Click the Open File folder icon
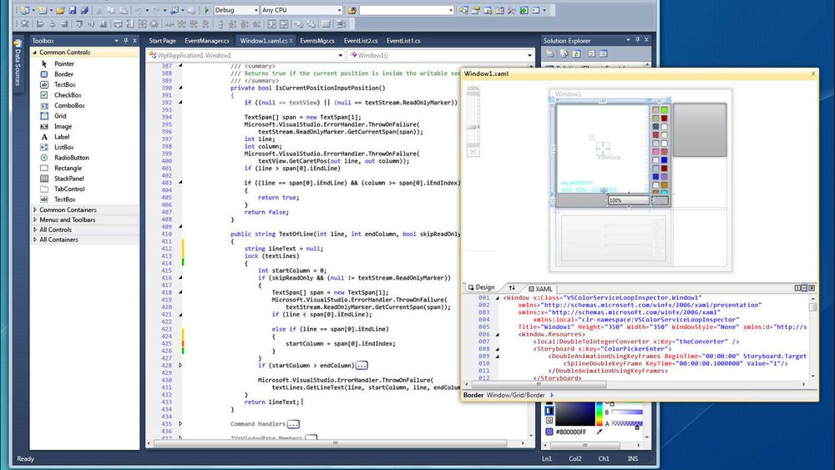This screenshot has height=470, width=835. tap(60, 10)
